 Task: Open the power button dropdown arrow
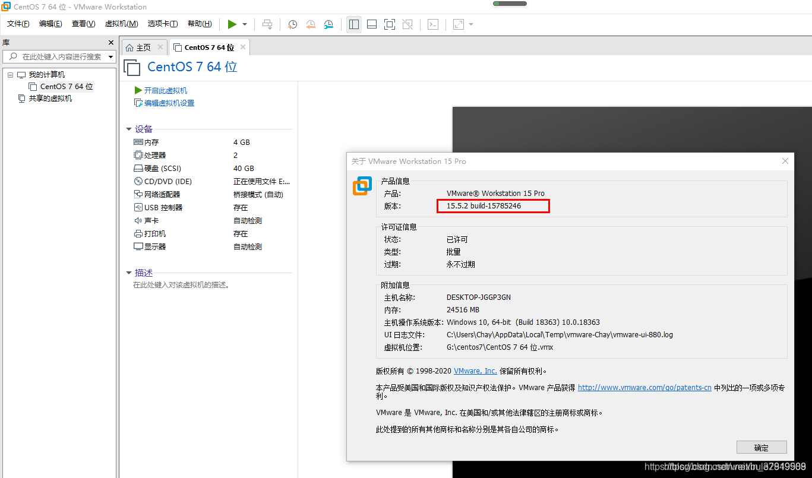point(244,24)
